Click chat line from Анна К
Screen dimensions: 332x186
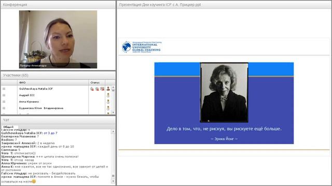click(54, 168)
